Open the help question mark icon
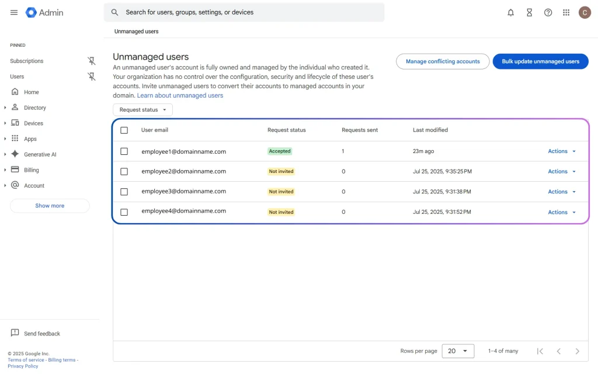This screenshot has width=598, height=374. [548, 12]
